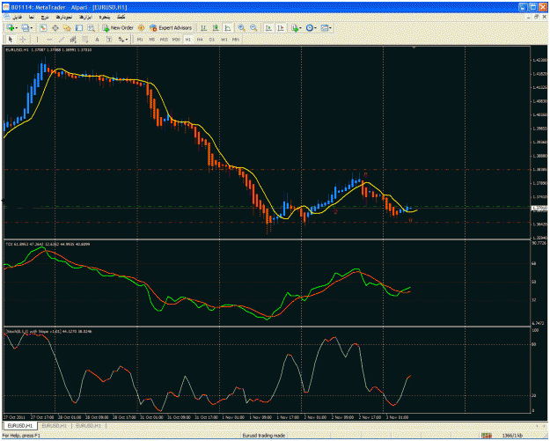550x441 pixels.
Task: Select the Fibonacci Retracement tool
Action: pos(85,40)
